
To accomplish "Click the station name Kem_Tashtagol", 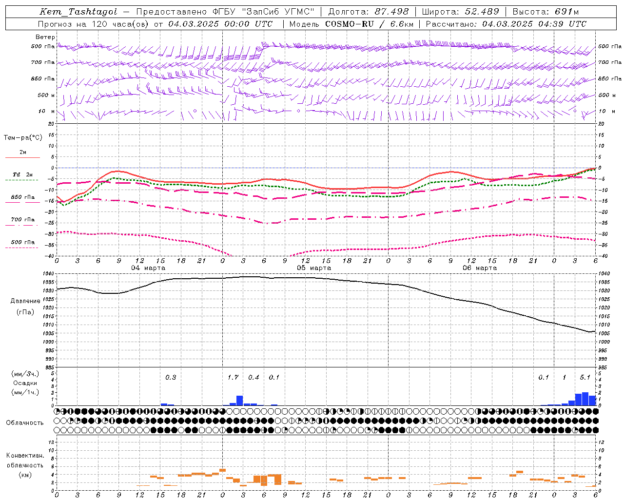I will point(78,12).
